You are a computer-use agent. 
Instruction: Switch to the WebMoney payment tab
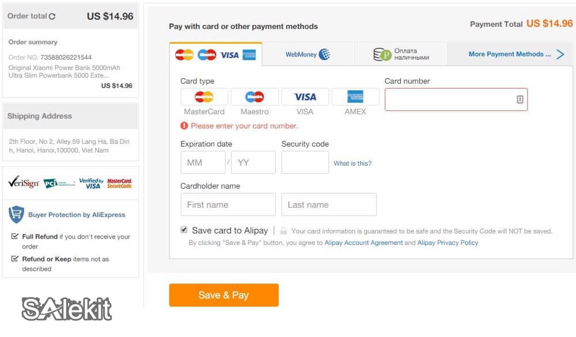pyautogui.click(x=308, y=55)
